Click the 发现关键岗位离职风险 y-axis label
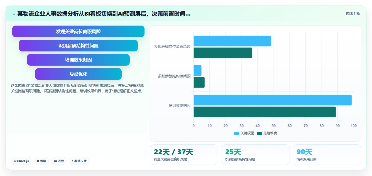This screenshot has width=372, height=176. [x=172, y=47]
